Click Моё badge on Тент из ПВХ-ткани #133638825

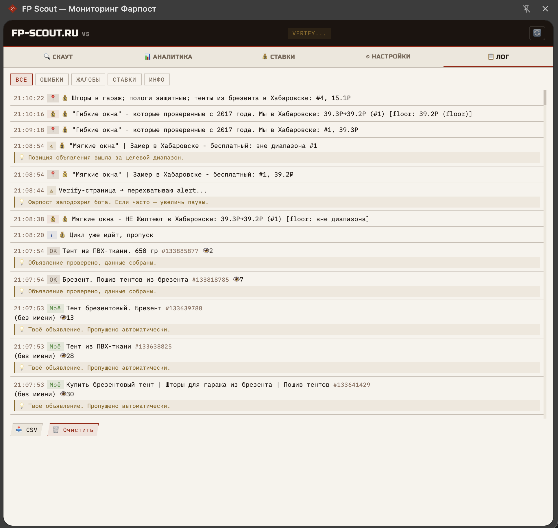[55, 346]
